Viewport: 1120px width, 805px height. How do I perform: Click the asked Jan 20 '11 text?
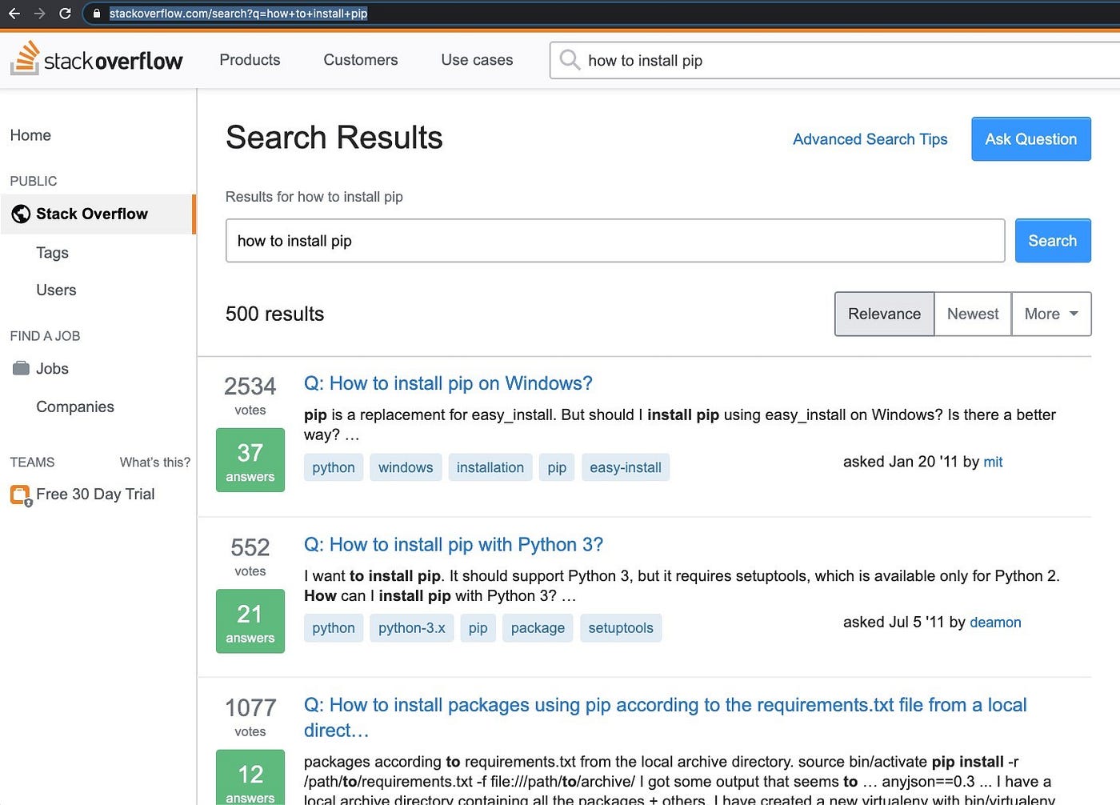[900, 462]
